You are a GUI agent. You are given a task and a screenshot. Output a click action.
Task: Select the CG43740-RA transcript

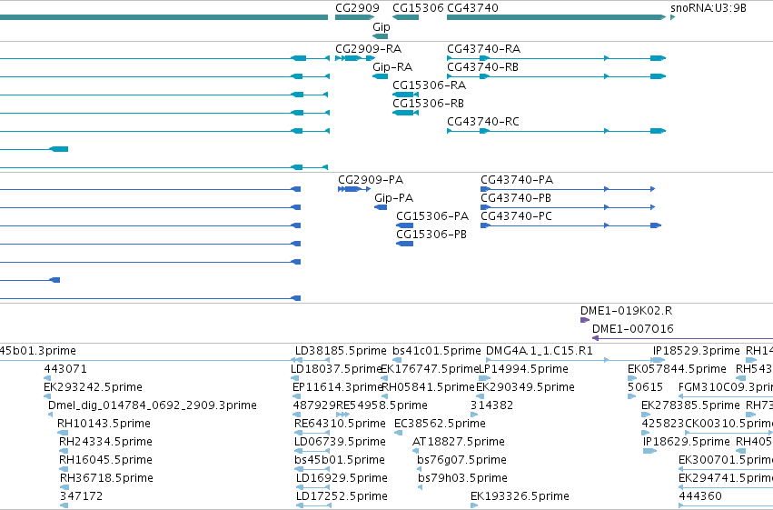pos(483,49)
